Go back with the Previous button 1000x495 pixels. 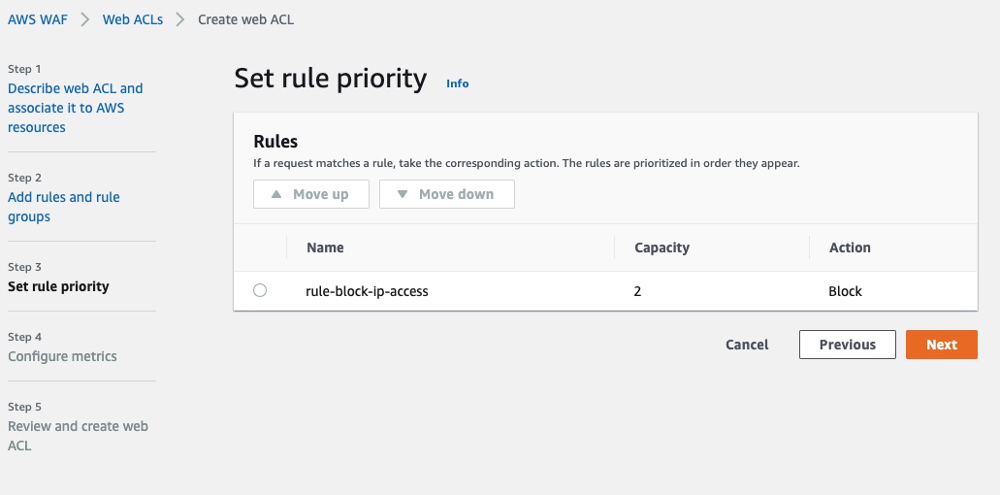(x=847, y=345)
